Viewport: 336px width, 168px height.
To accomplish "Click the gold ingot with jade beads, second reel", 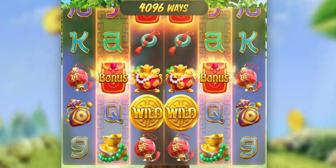I will pyautogui.click(x=113, y=148).
